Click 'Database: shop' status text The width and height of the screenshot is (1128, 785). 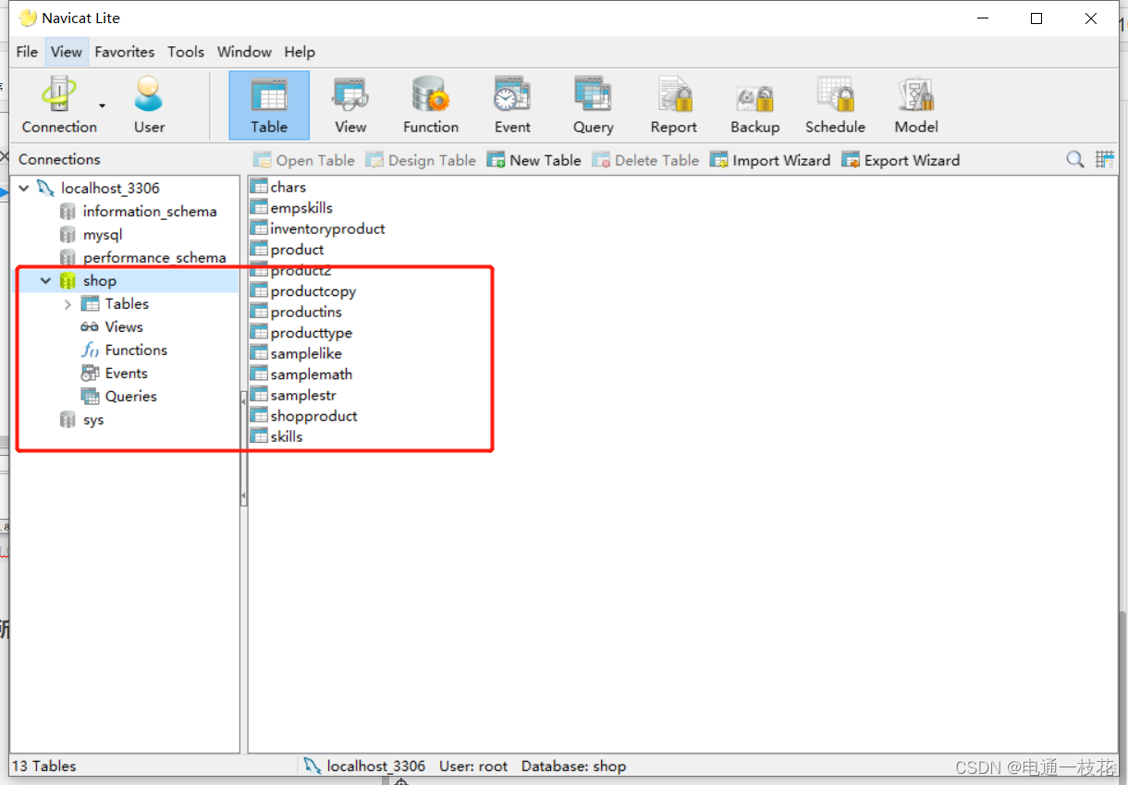(573, 766)
